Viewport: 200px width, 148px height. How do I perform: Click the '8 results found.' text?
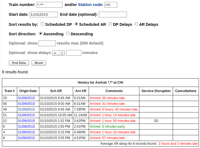15,72
